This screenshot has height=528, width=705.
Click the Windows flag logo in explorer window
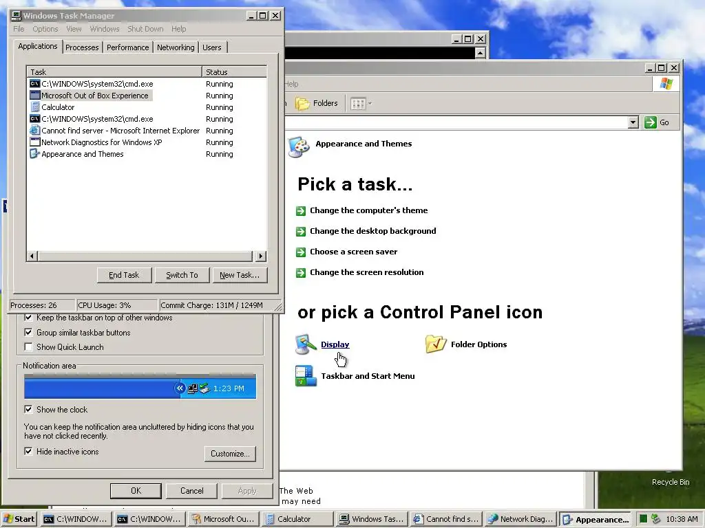coord(666,84)
